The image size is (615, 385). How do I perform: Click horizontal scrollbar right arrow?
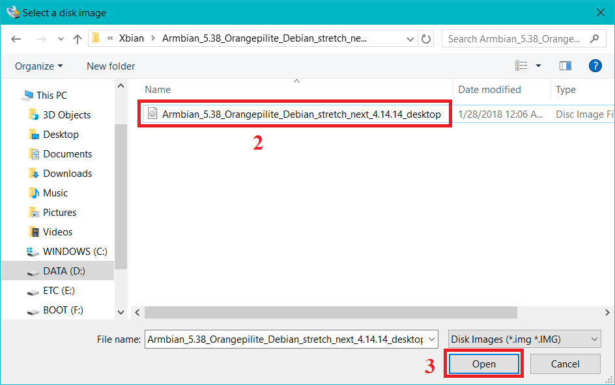click(607, 312)
